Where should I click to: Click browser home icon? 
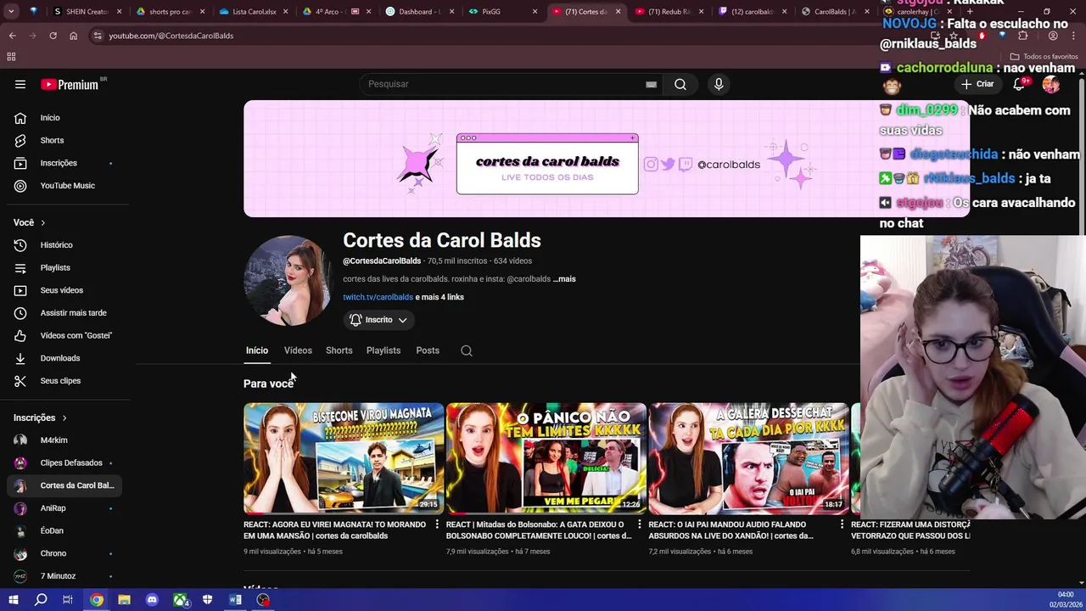[x=73, y=36]
